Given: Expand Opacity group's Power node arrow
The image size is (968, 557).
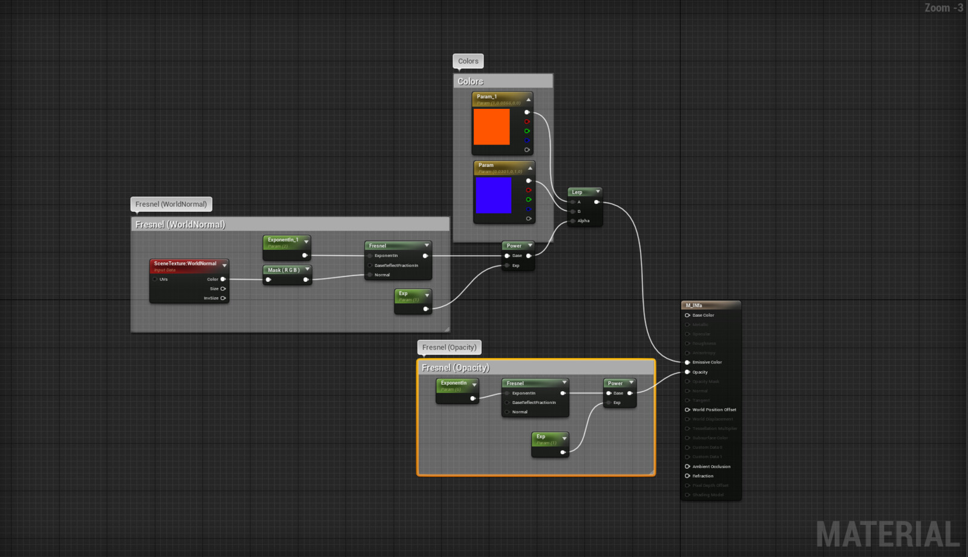Looking at the screenshot, I should coord(632,383).
